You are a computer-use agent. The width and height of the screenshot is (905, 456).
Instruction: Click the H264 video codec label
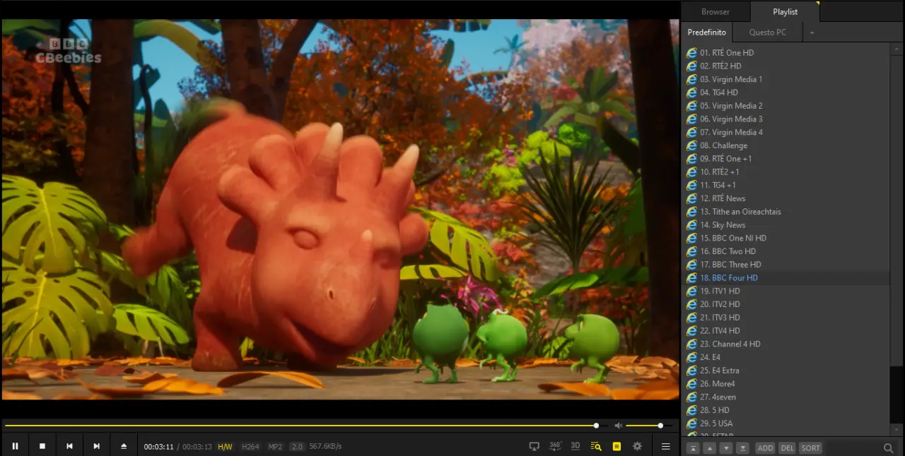pos(250,447)
